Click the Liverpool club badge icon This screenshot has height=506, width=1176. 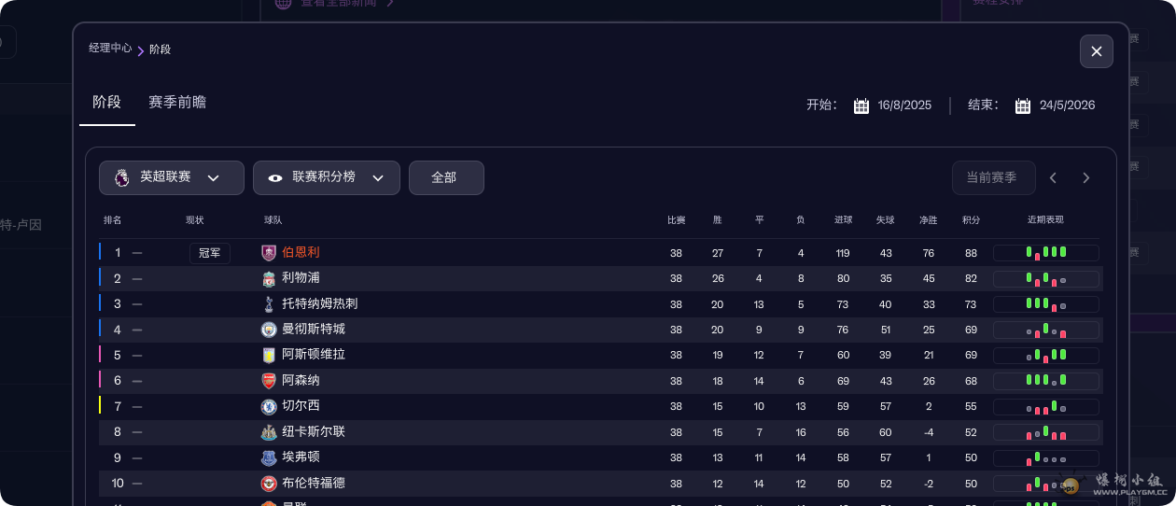point(269,278)
